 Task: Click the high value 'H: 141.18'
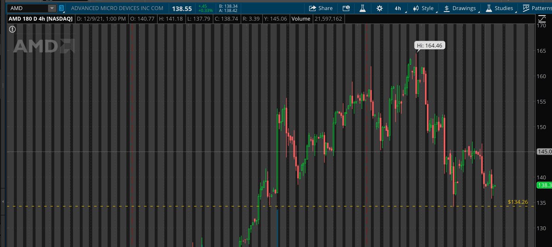[x=171, y=19]
